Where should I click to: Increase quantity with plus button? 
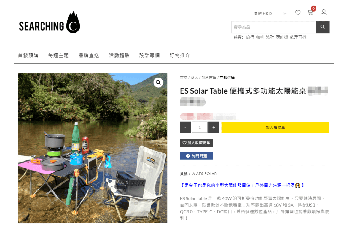point(214,127)
